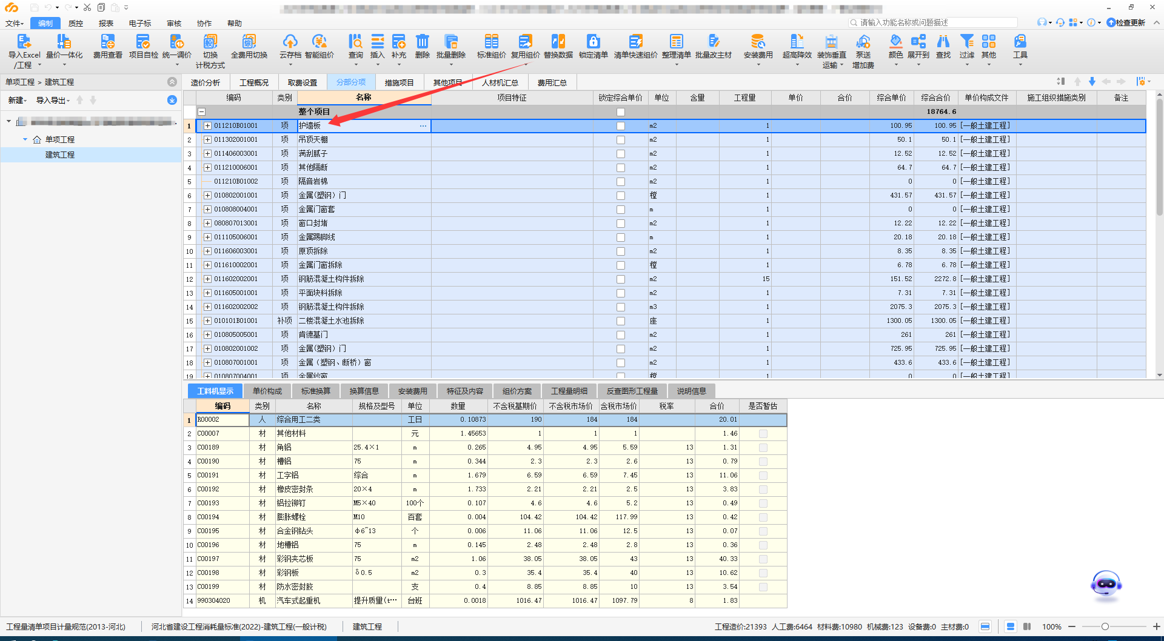The height and width of the screenshot is (641, 1164).
Task: Expand row 011406003001 满刮腻子
Action: pyautogui.click(x=207, y=154)
